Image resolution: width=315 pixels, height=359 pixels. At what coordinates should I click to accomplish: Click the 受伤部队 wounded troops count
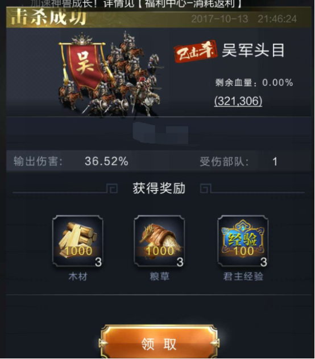(275, 162)
